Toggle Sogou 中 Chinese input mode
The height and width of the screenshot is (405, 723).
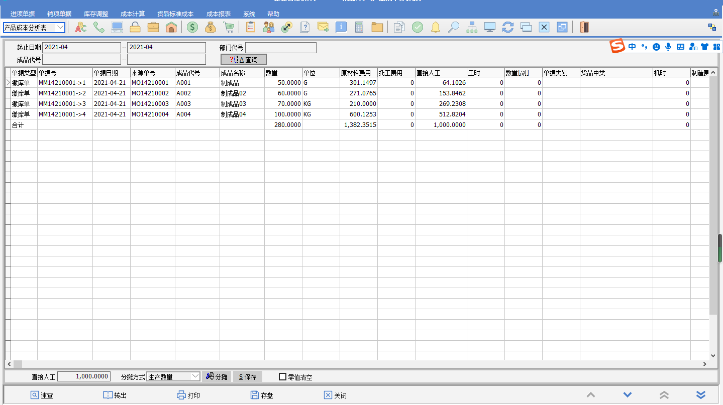coord(632,47)
